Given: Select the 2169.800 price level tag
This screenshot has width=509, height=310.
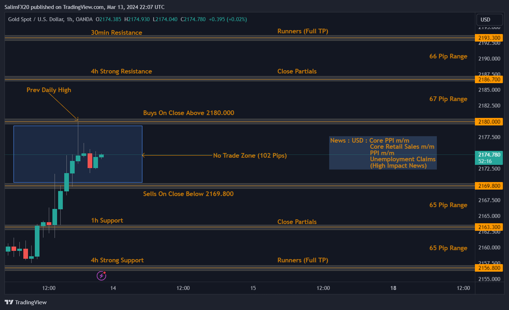Looking at the screenshot, I should pos(489,186).
